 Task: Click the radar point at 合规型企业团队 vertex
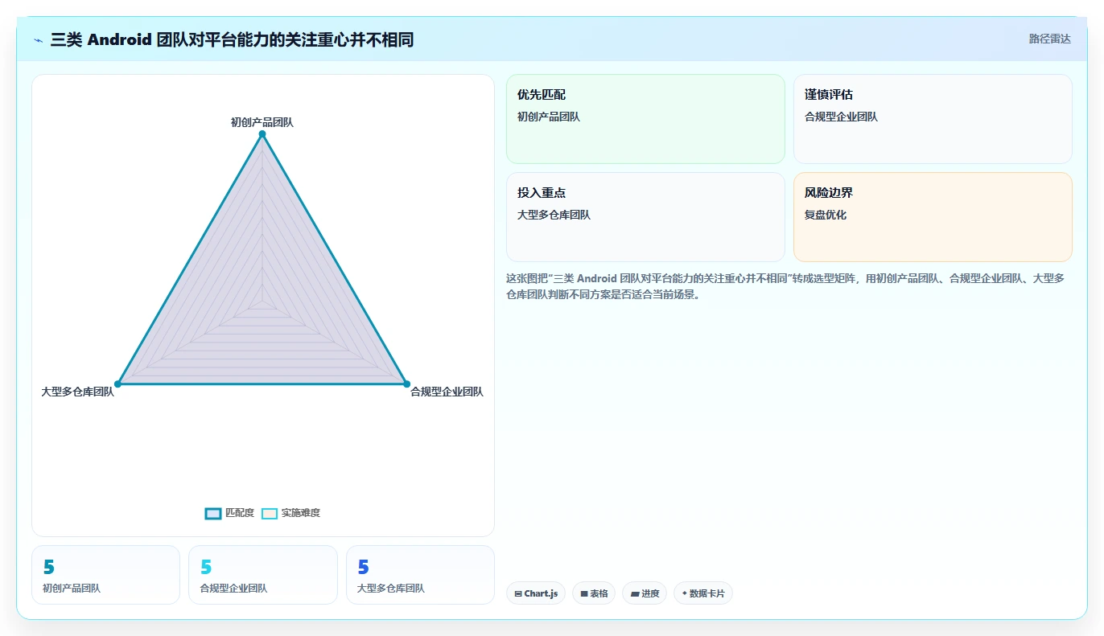[x=406, y=384]
